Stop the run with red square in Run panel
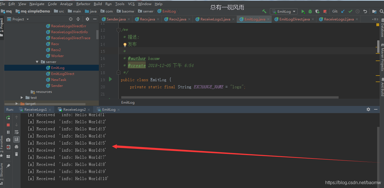Image resolution: width=384 pixels, height=188 pixels. [x=8, y=125]
